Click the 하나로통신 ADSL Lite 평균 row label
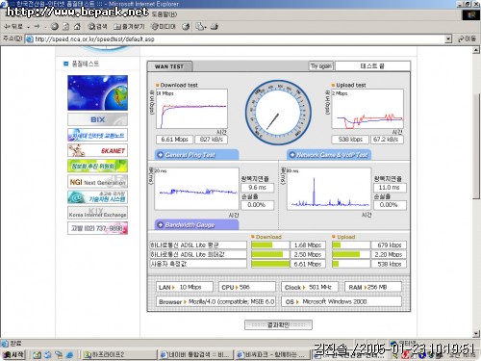This screenshot has height=361, width=481. [x=198, y=245]
